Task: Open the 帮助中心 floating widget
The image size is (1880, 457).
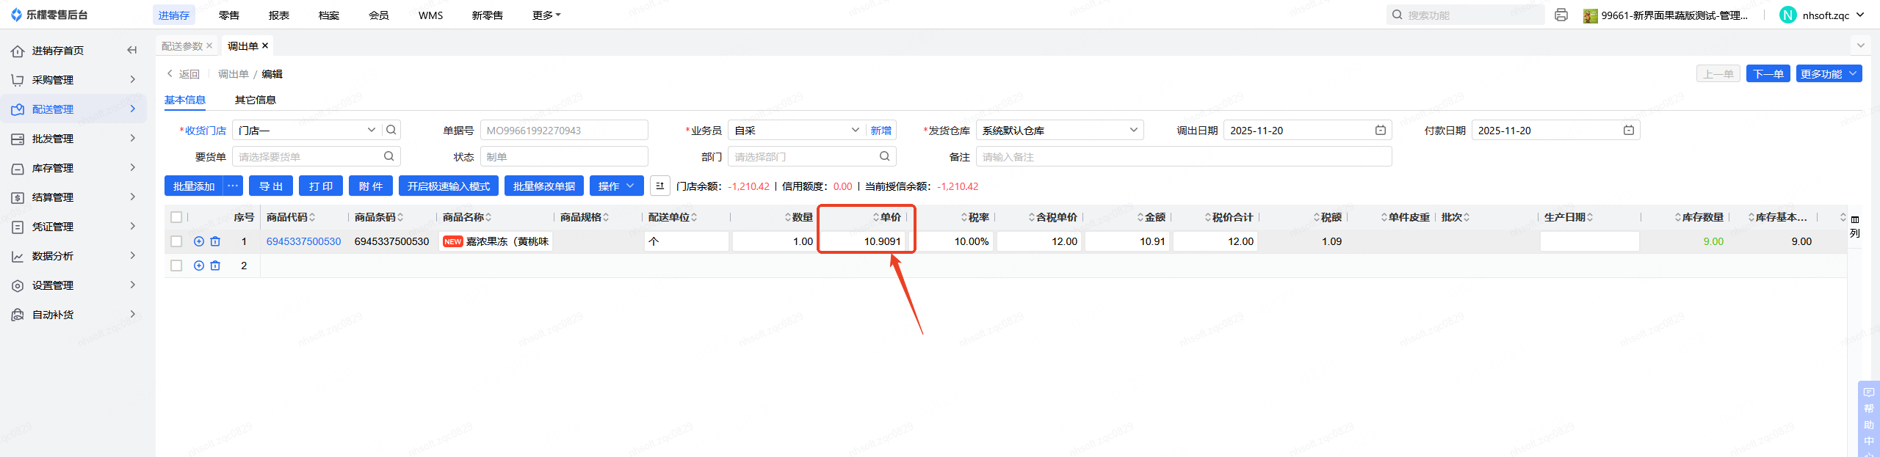Action: 1869,420
